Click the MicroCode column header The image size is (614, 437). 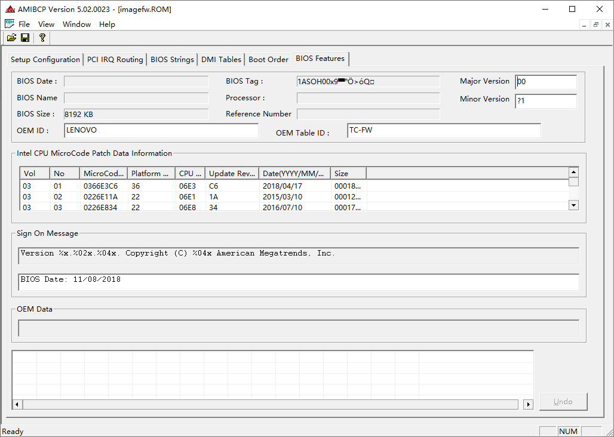tap(103, 173)
